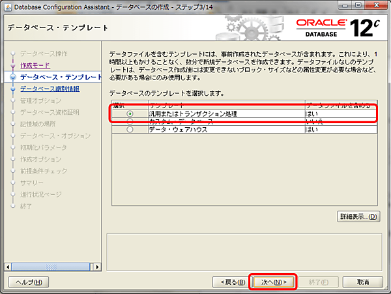Screen dimensions: 391x294
Task: Click the 汎用またはトランザクション処理 template name cell
Action: (226, 113)
